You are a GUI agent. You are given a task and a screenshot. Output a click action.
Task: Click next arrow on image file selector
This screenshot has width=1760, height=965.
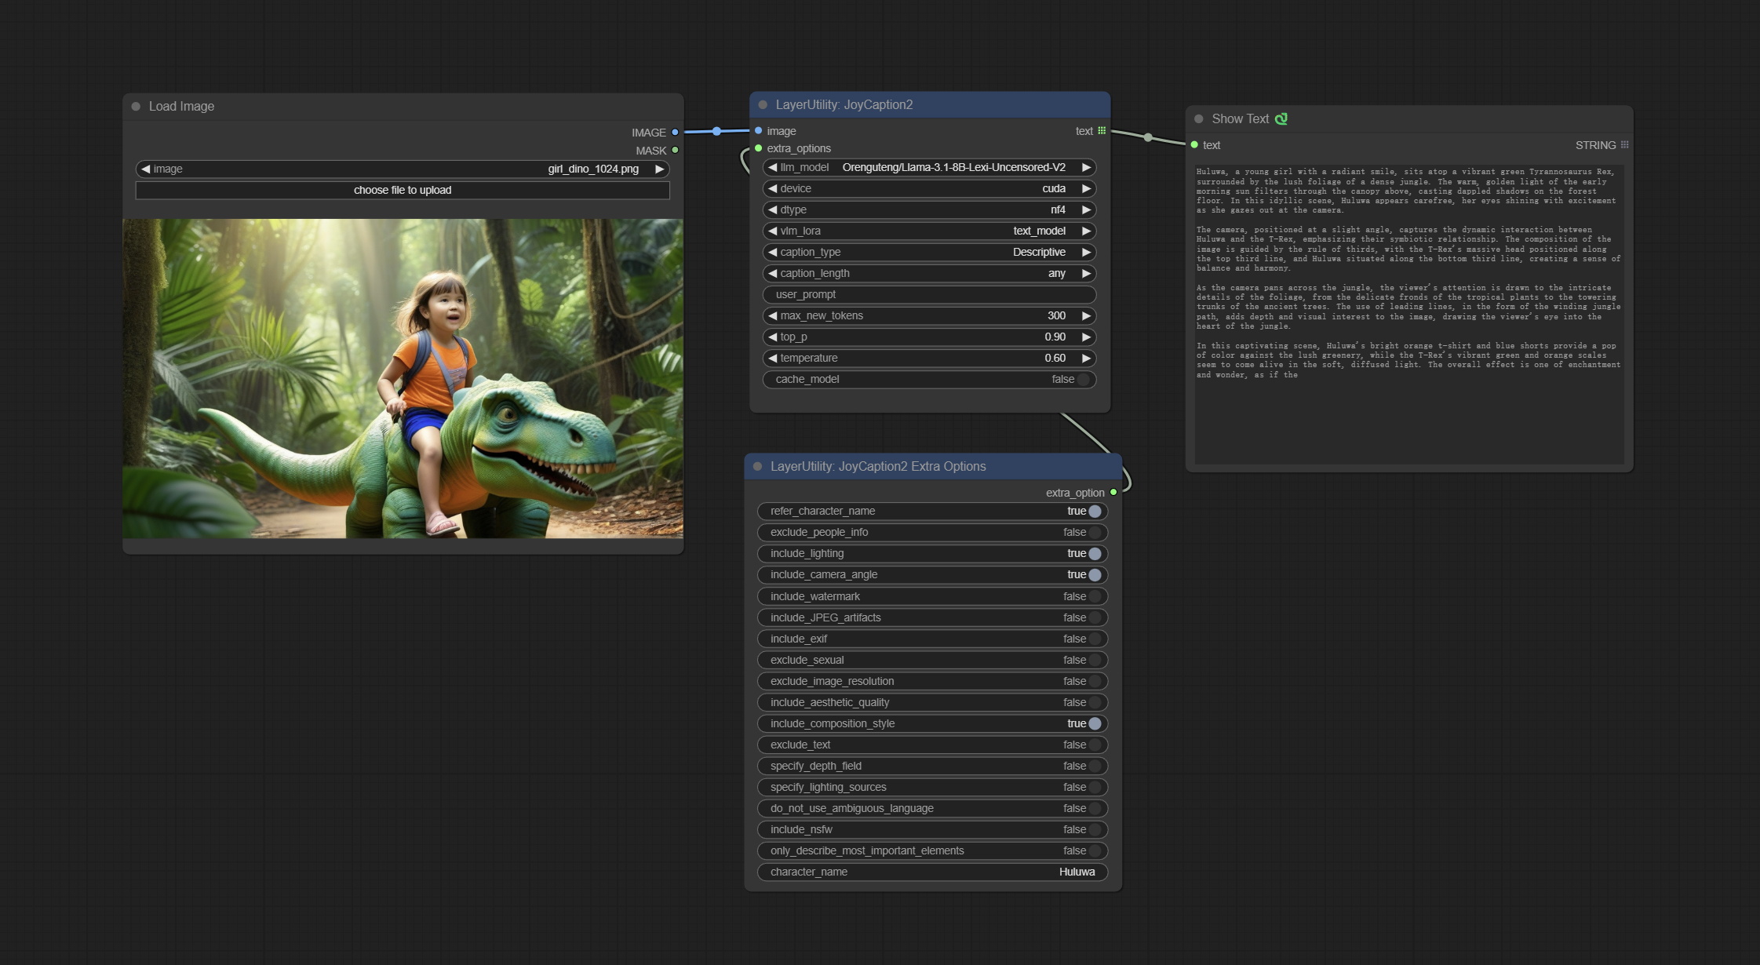tap(660, 169)
